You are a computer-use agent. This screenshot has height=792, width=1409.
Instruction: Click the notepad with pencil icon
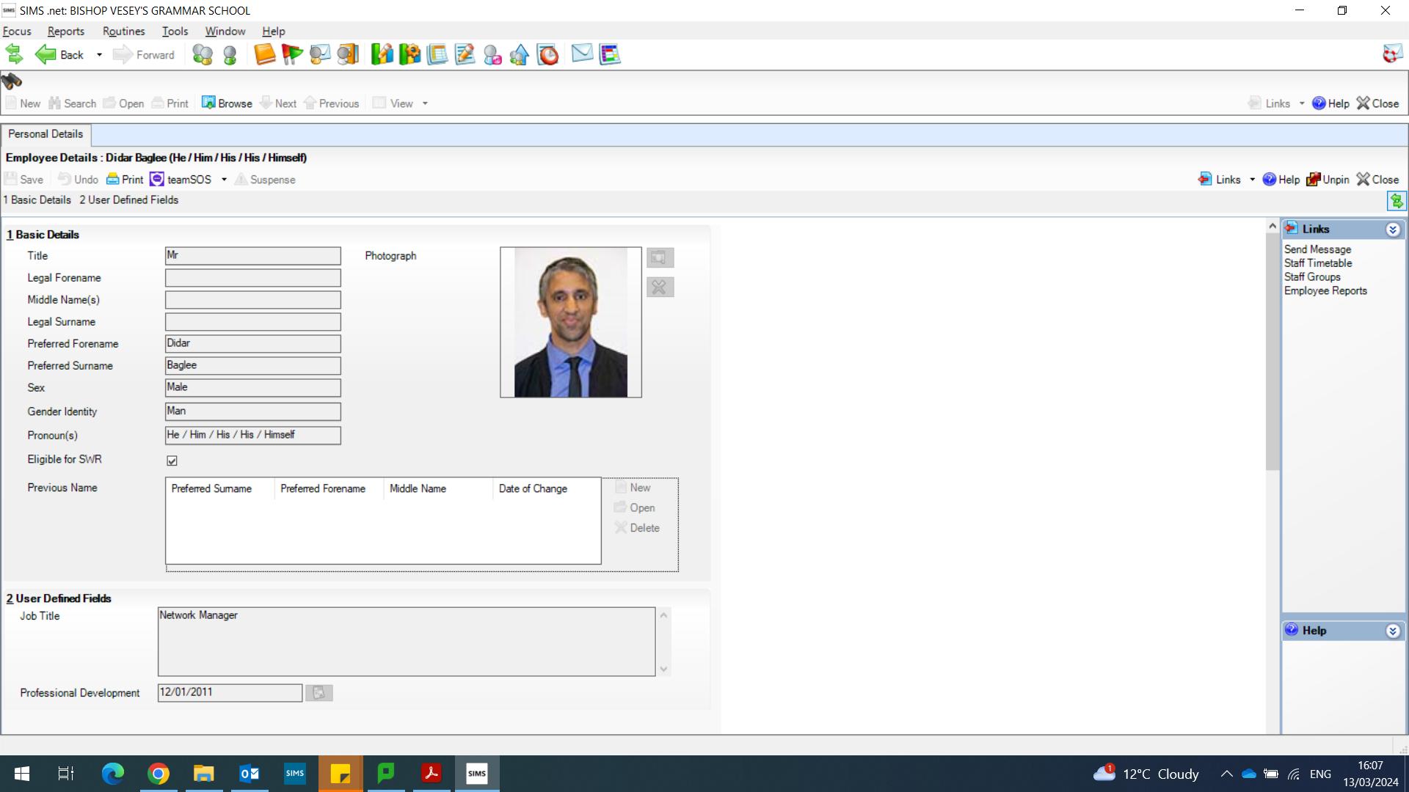pos(465,54)
